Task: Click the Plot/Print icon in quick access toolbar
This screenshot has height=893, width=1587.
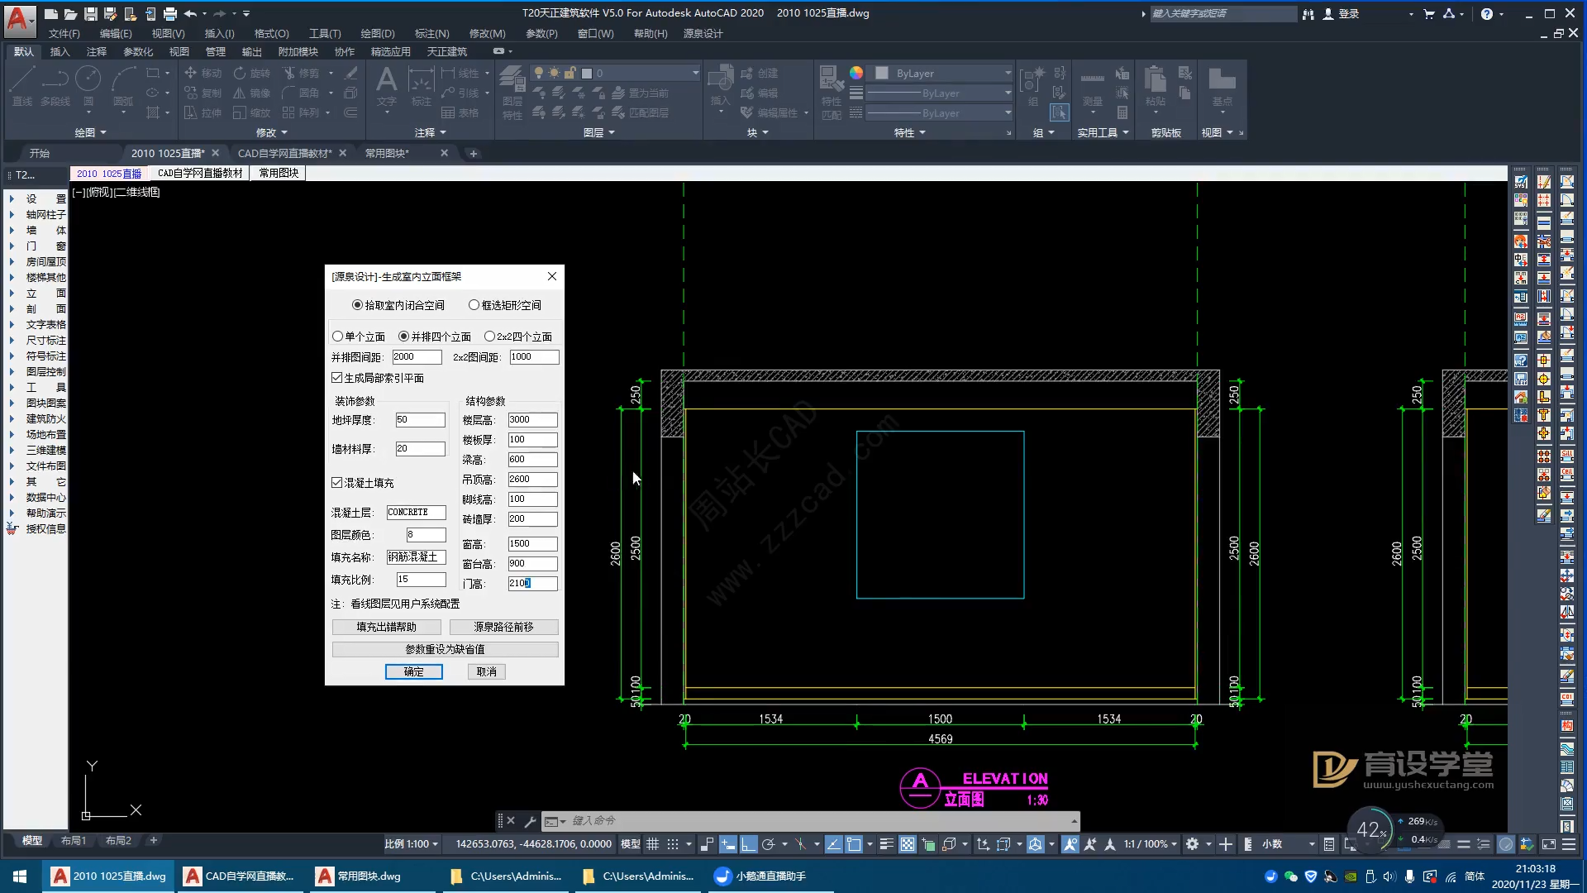Action: tap(169, 13)
